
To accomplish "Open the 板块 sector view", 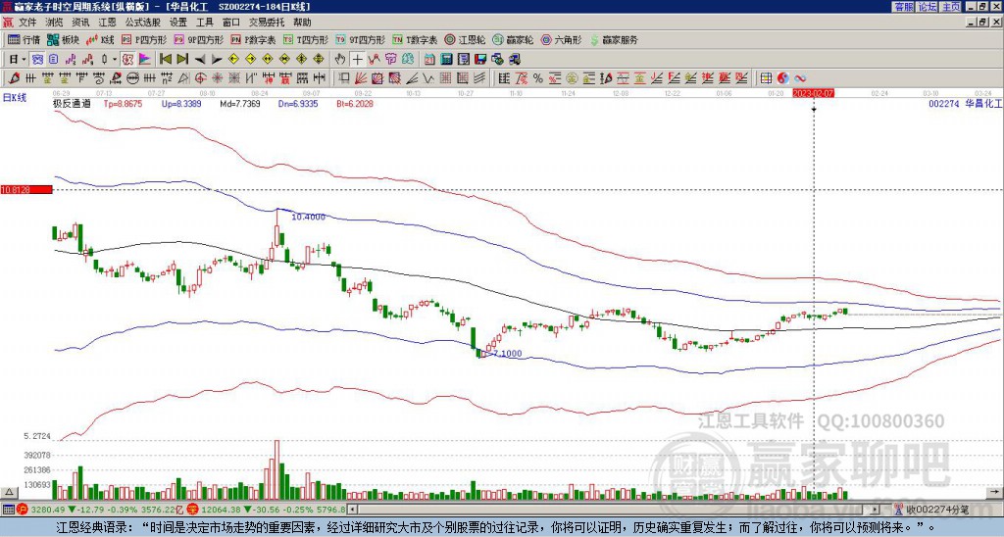I will [x=64, y=40].
